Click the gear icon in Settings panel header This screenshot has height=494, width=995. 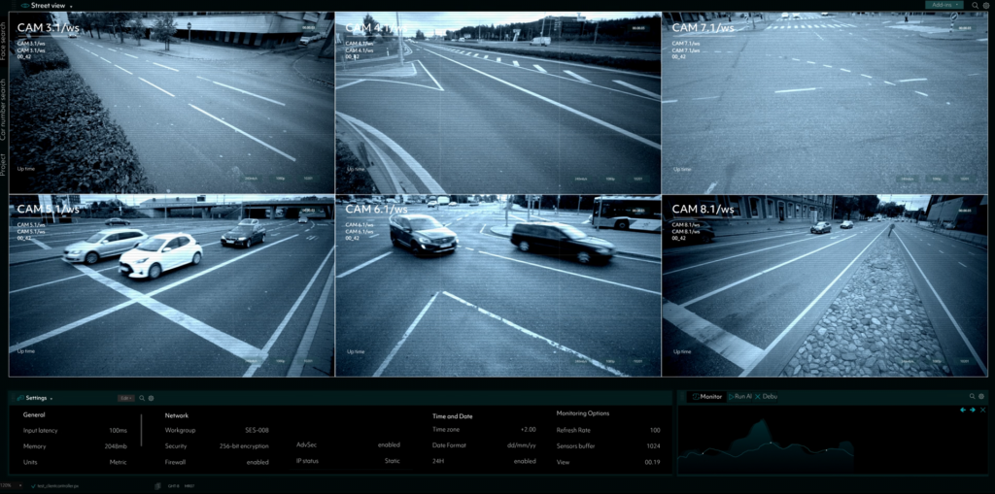tap(151, 398)
